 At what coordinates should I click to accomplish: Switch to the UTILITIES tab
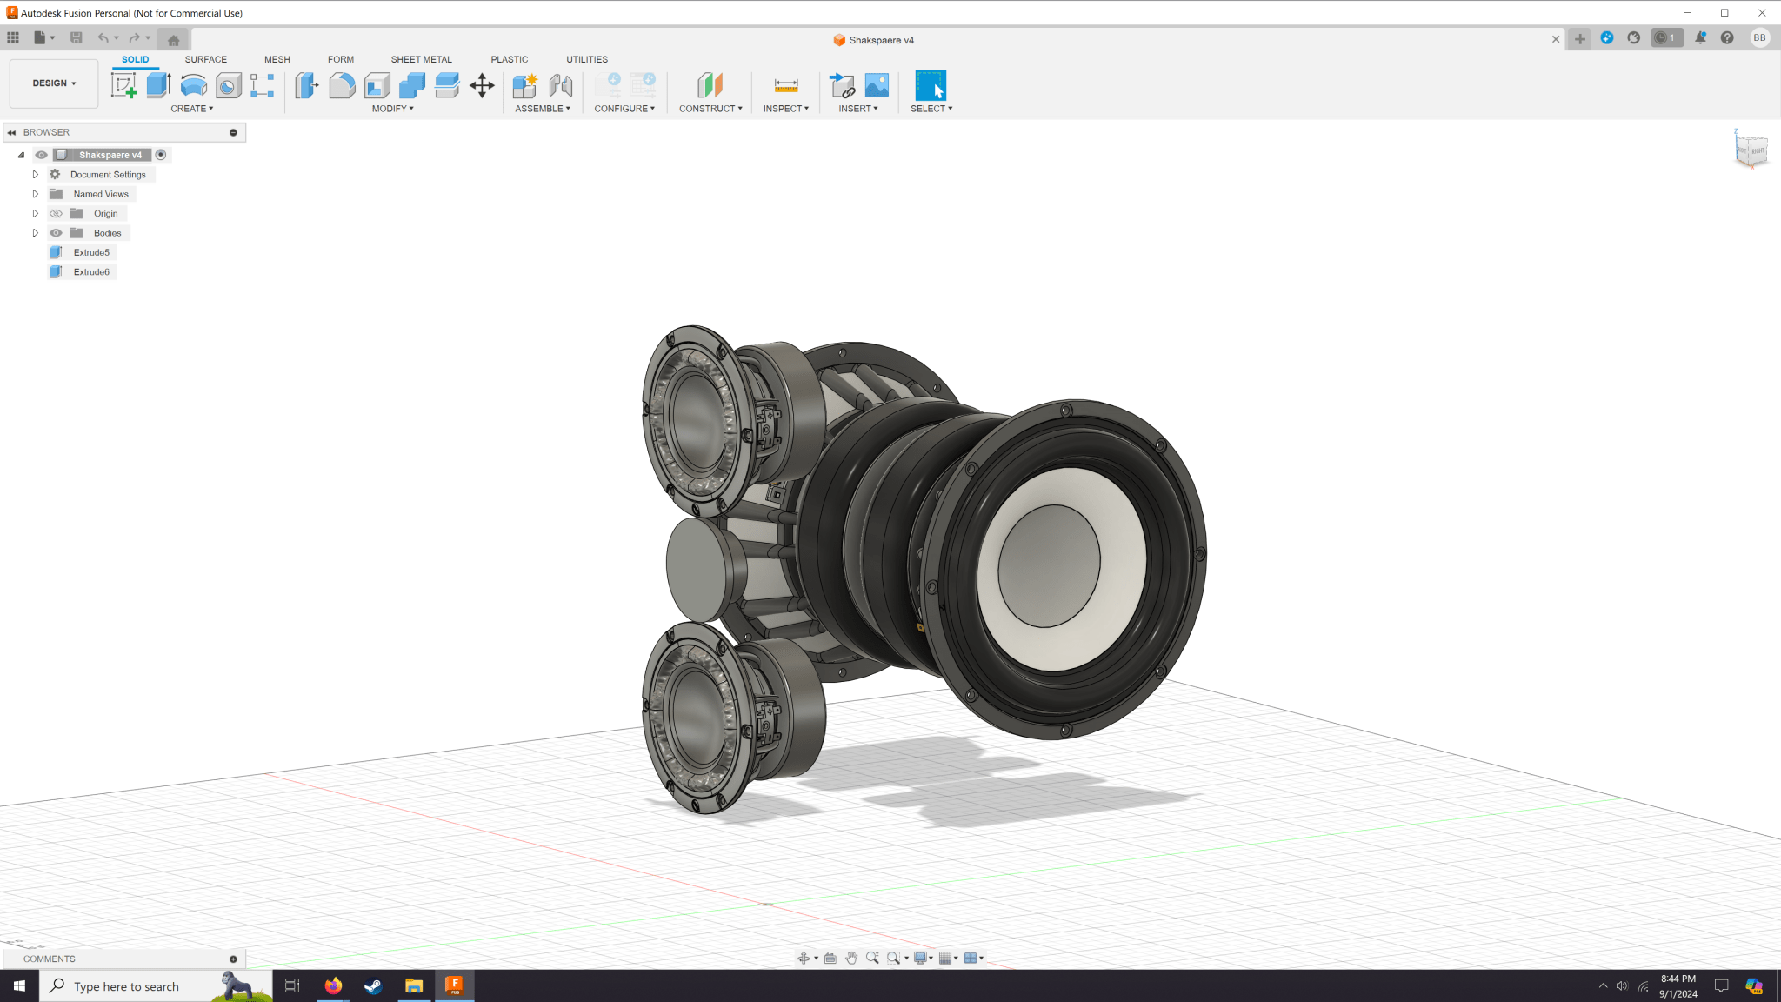pyautogui.click(x=587, y=59)
